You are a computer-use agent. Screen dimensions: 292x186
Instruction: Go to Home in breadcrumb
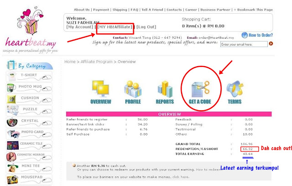click(70, 62)
